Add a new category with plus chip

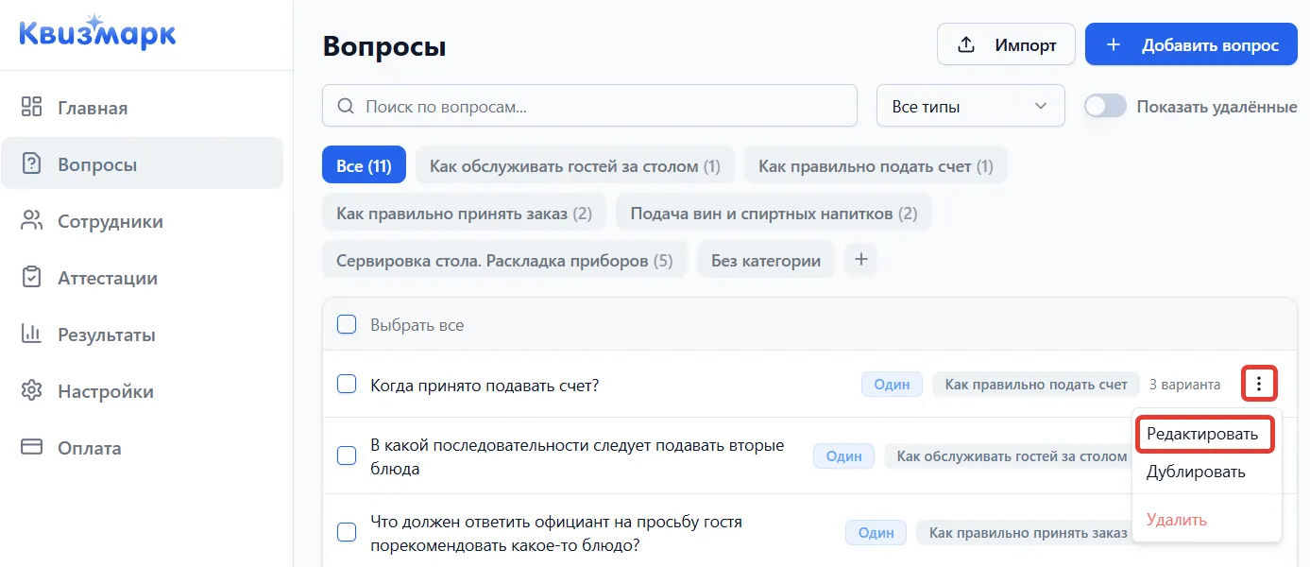860,259
